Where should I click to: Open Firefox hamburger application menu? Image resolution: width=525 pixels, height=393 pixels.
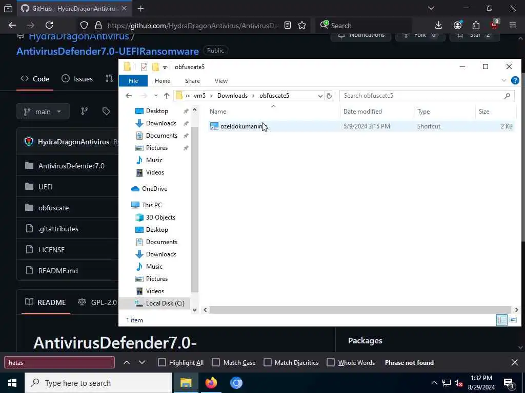click(x=513, y=26)
